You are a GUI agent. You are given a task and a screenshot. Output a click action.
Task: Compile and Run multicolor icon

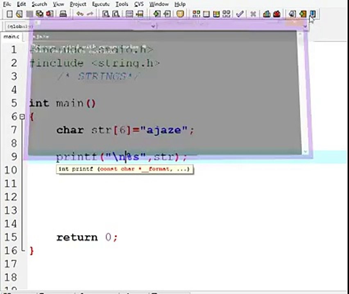(x=216, y=14)
